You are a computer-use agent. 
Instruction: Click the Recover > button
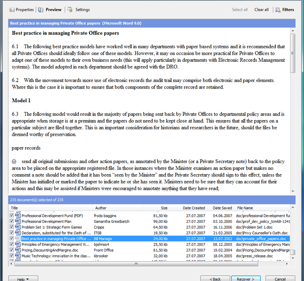click(x=246, y=279)
